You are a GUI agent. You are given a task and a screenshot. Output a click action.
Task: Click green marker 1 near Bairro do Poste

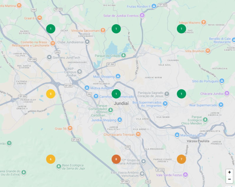[51, 29]
